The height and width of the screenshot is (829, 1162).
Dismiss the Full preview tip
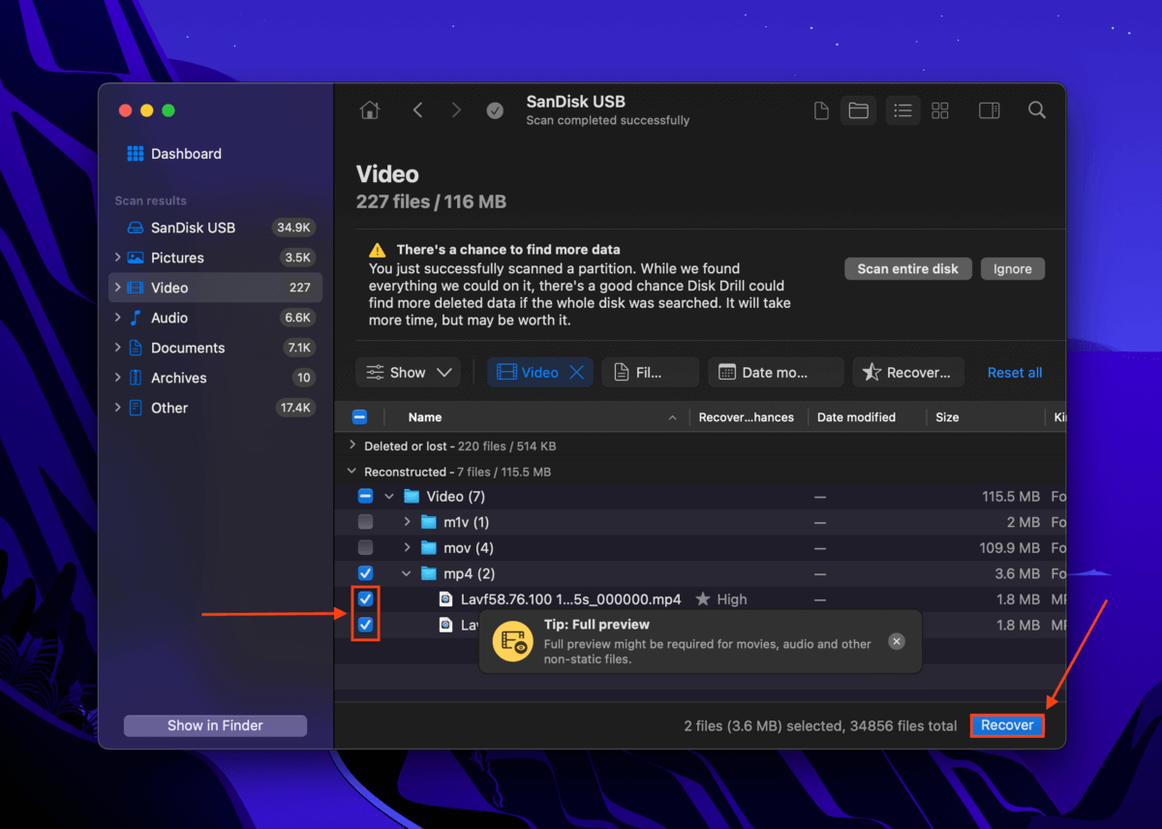(x=897, y=641)
